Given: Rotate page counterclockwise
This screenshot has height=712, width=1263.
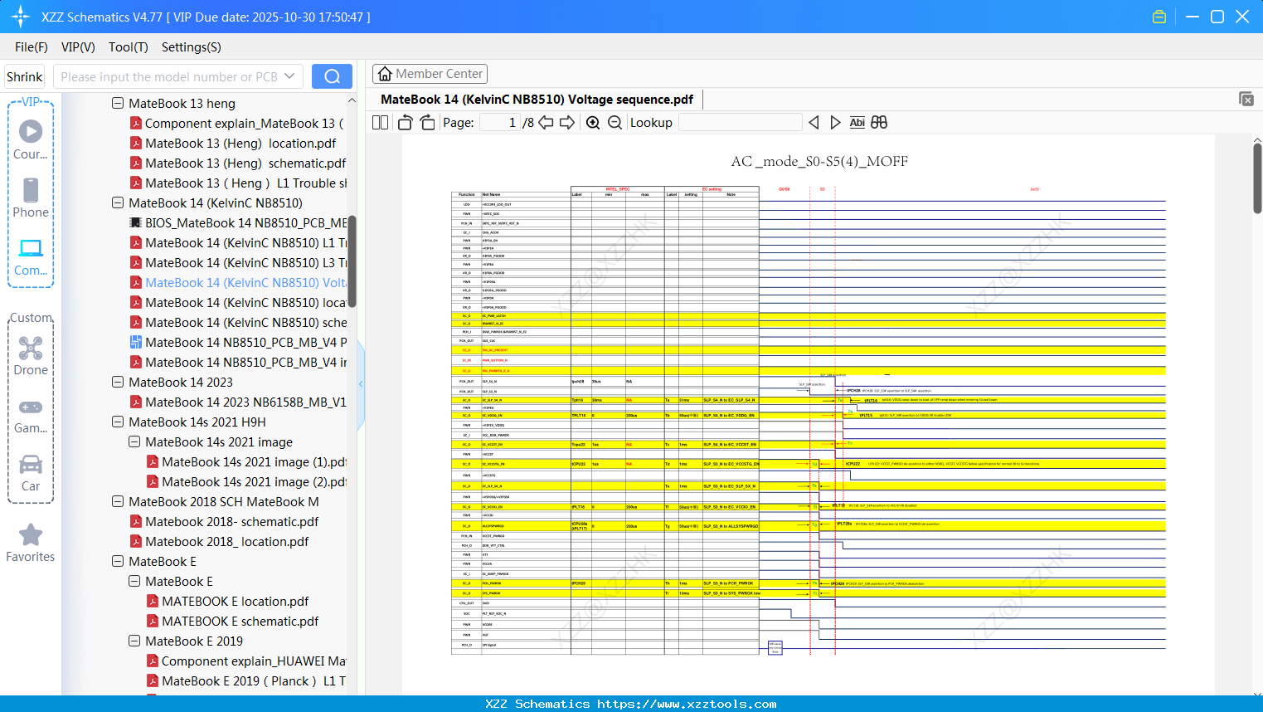Looking at the screenshot, I should point(405,123).
